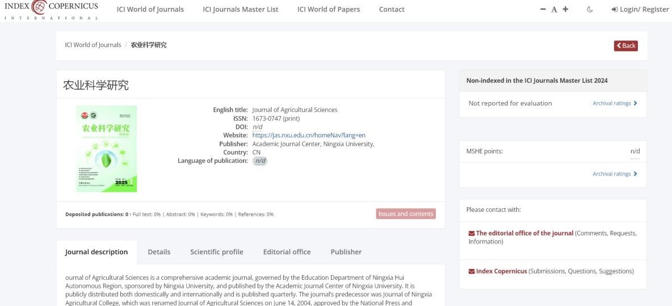
Task: Reset font size with A icon
Action: click(554, 10)
